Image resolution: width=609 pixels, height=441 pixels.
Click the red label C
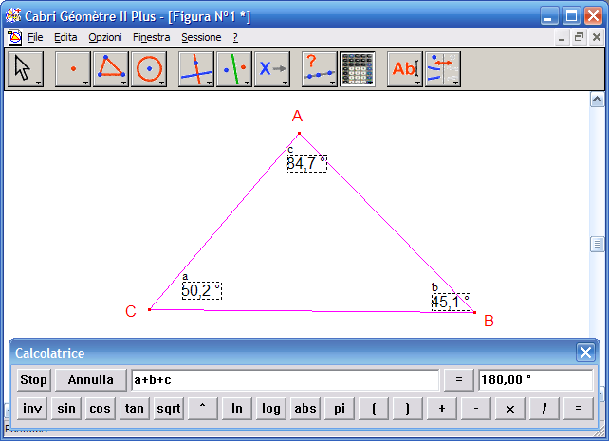(131, 311)
